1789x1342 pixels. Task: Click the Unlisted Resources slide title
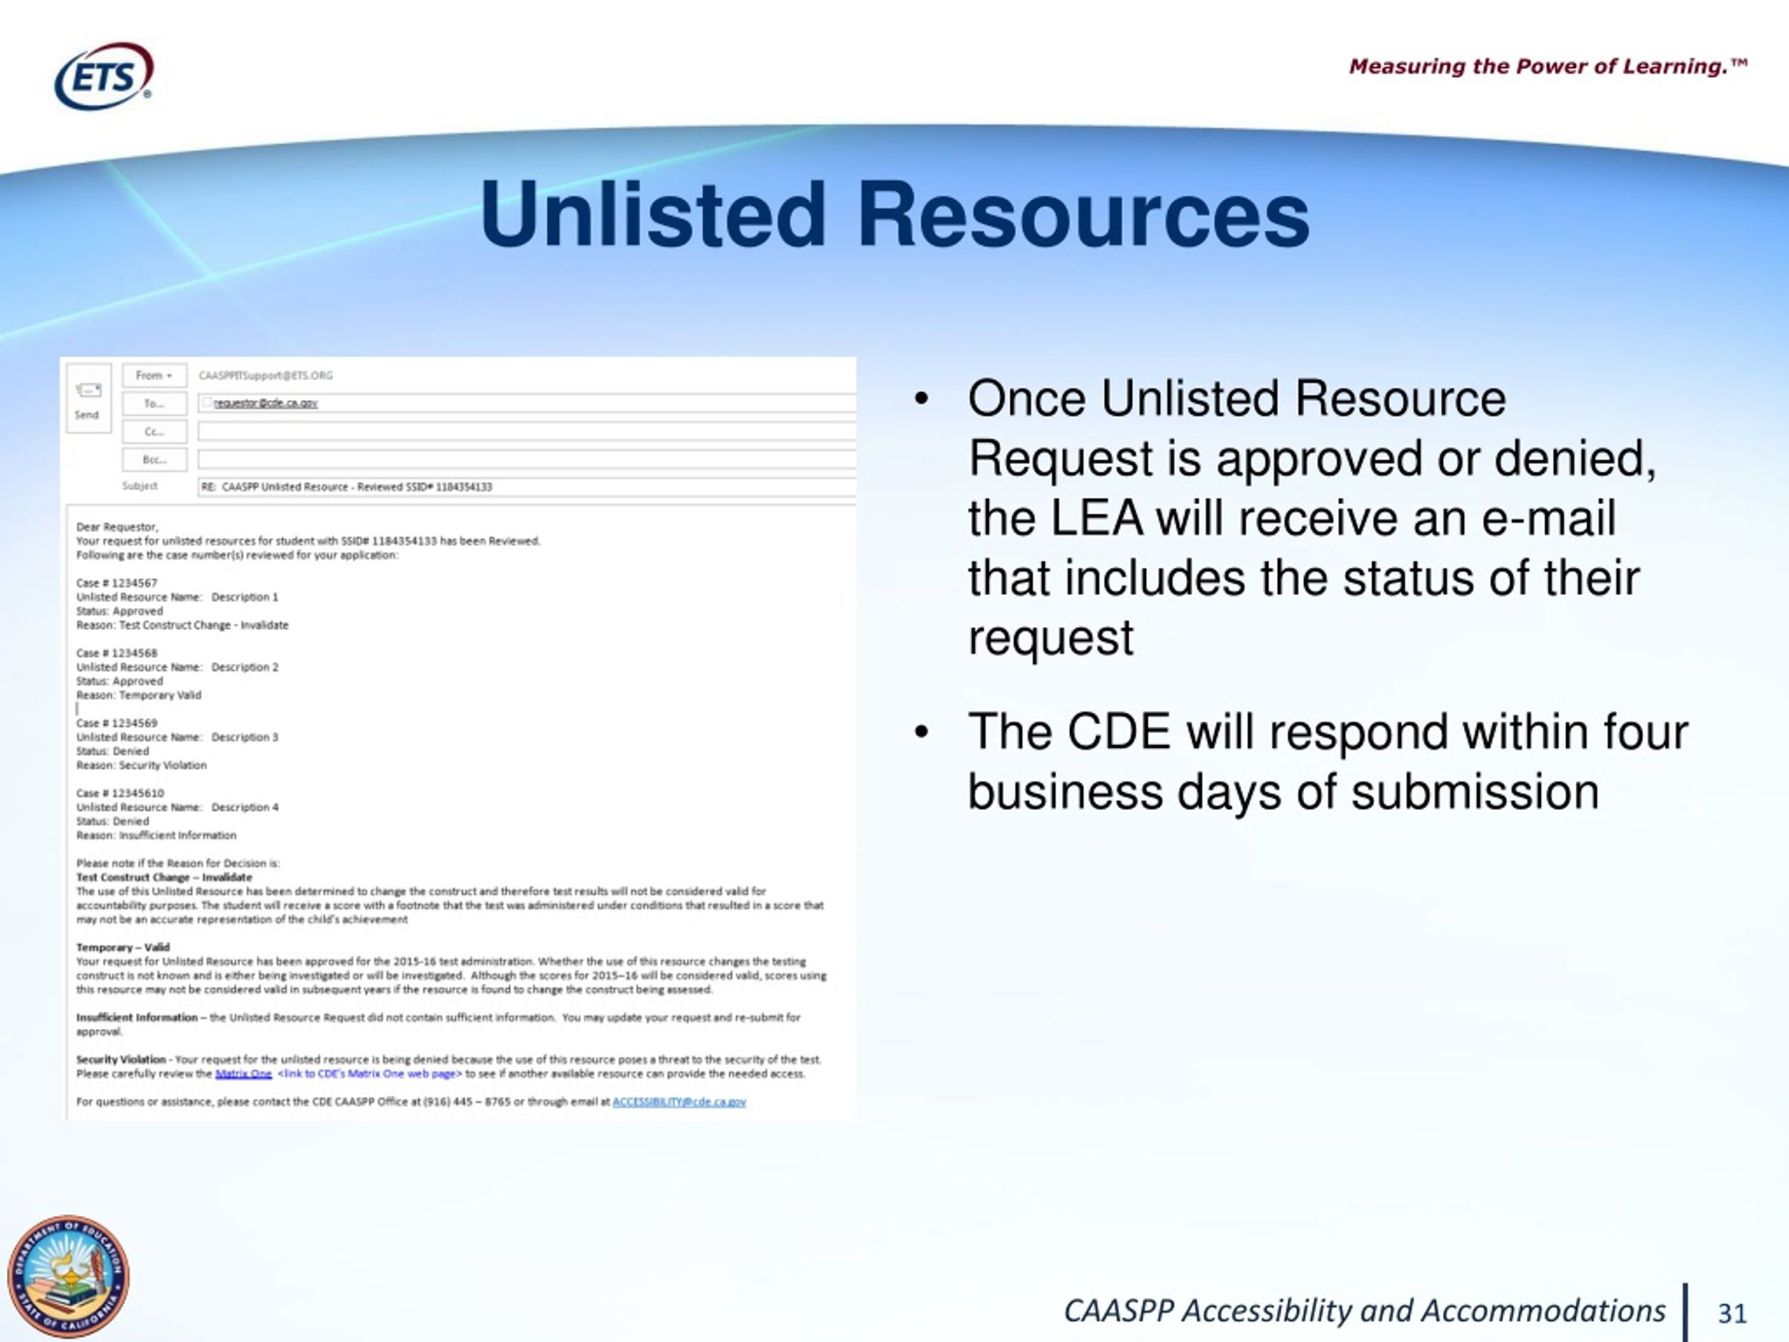click(x=894, y=215)
